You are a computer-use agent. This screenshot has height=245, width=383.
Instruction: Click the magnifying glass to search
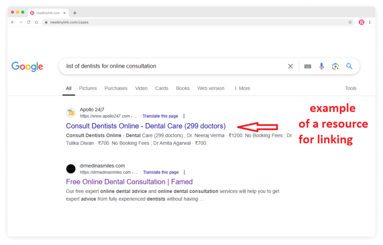click(349, 66)
